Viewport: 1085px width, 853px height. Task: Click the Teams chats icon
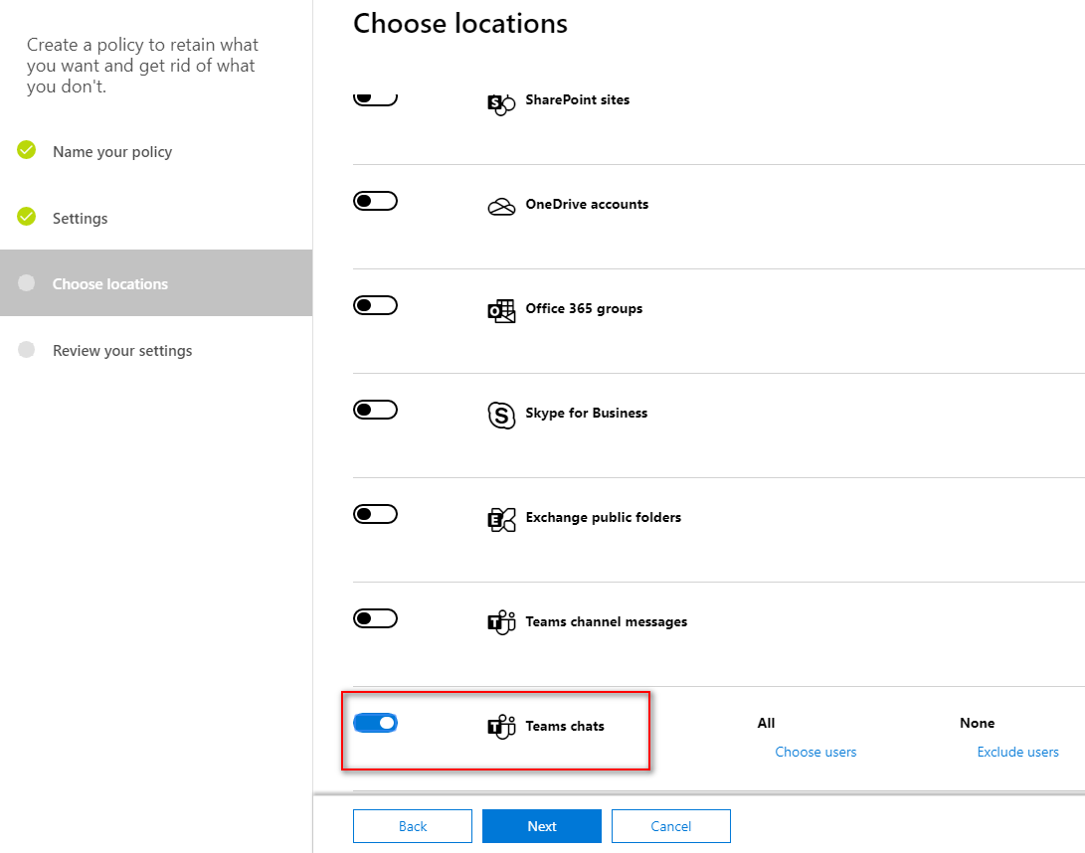point(501,727)
